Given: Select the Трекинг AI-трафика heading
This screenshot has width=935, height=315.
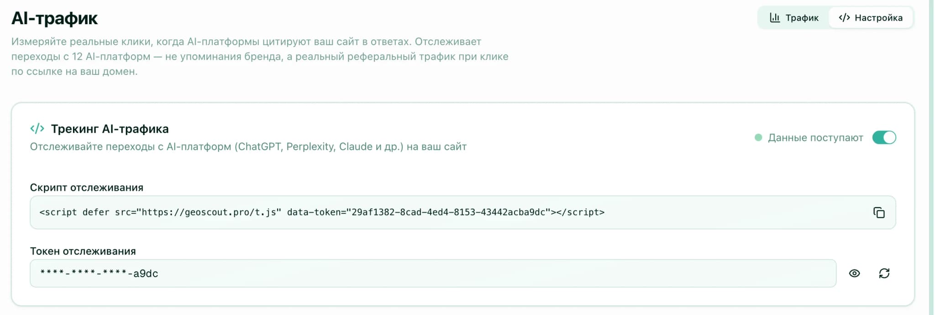Looking at the screenshot, I should point(110,128).
